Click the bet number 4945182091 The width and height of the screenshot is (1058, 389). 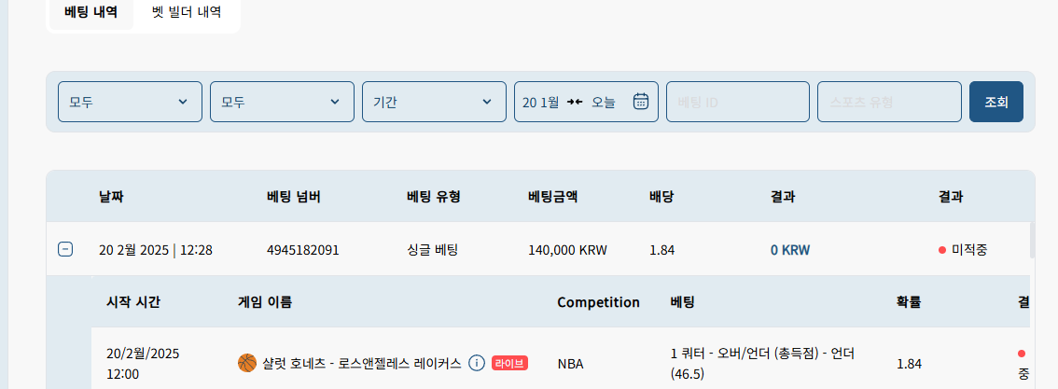pyautogui.click(x=303, y=250)
